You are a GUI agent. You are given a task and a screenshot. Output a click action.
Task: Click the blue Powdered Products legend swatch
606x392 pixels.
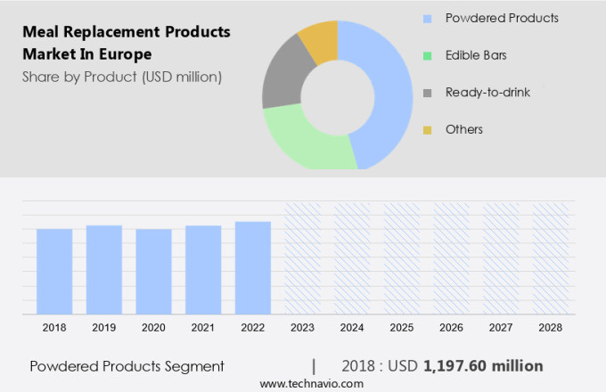coord(428,18)
